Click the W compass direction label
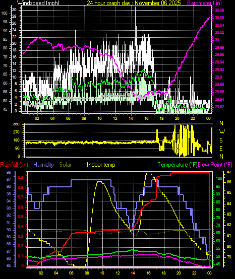This screenshot has width=235, height=279. click(222, 132)
